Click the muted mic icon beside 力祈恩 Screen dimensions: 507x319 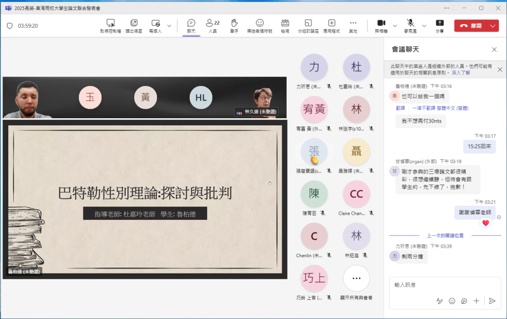pyautogui.click(x=329, y=87)
